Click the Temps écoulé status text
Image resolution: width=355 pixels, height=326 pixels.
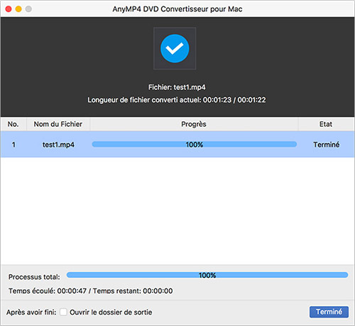[91, 291]
